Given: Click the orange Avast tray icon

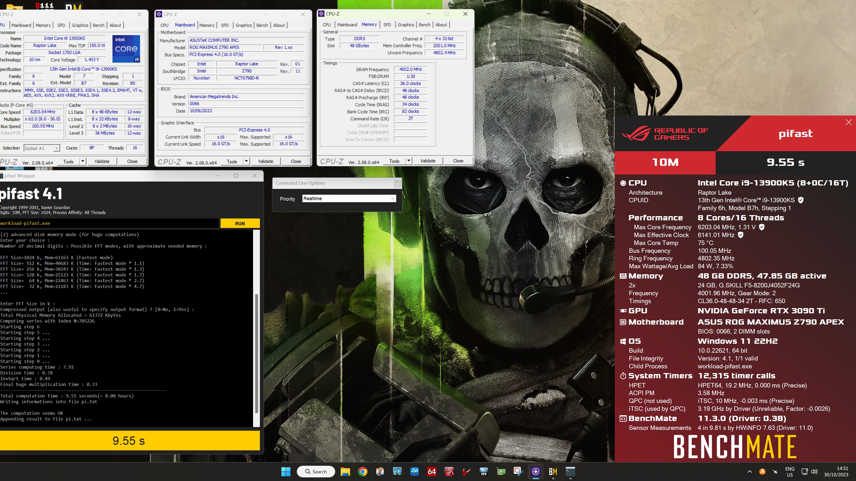Looking at the screenshot, I should (762, 471).
